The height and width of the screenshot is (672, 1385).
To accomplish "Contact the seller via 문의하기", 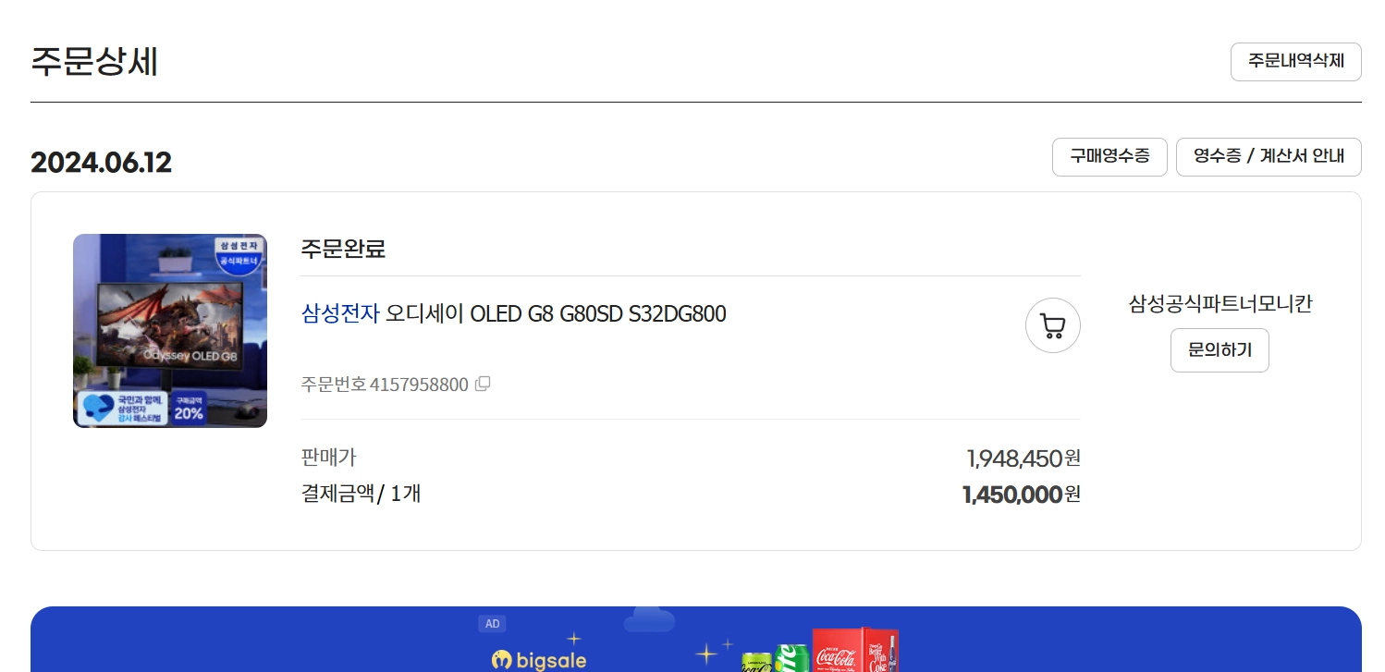I will tap(1220, 350).
